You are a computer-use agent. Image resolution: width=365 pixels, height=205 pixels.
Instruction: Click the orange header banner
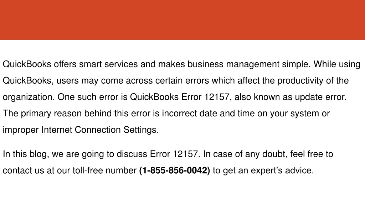pyautogui.click(x=182, y=20)
